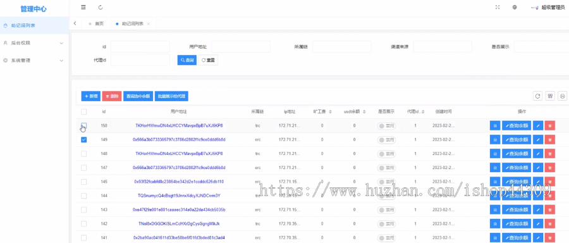The height and width of the screenshot is (243, 569).
Task: Enter fullscreen mode via the top-right icon
Action: point(498,7)
